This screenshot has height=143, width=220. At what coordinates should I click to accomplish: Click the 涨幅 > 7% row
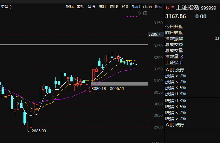(x=192, y=76)
